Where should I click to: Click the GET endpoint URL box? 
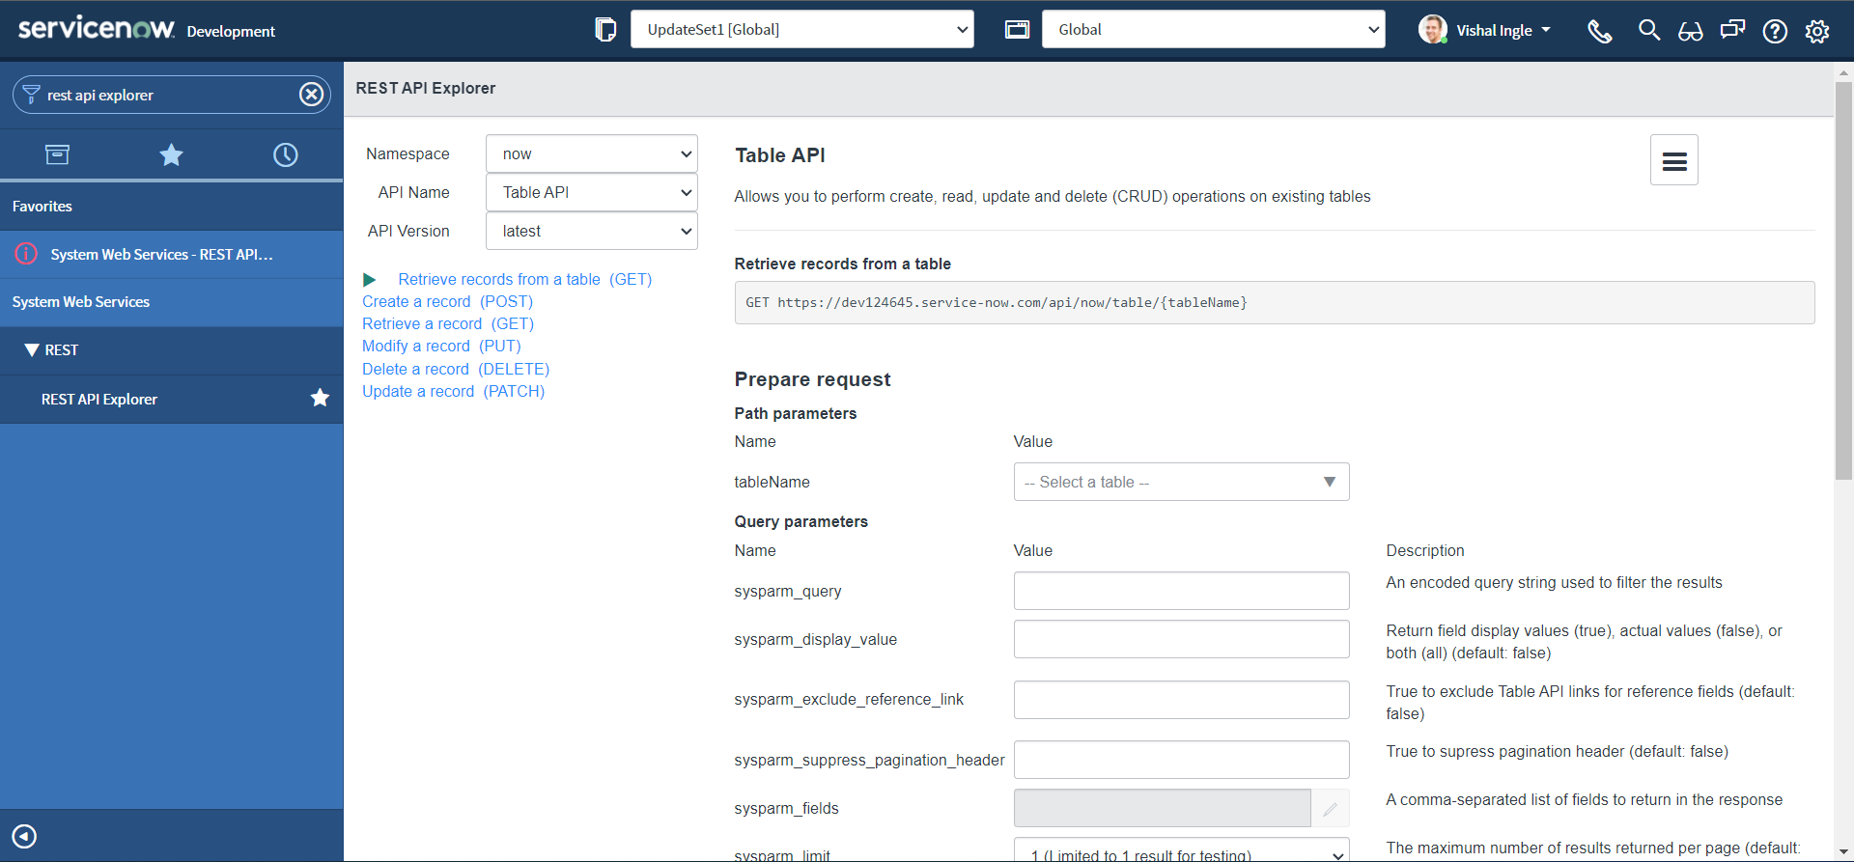(x=1275, y=302)
